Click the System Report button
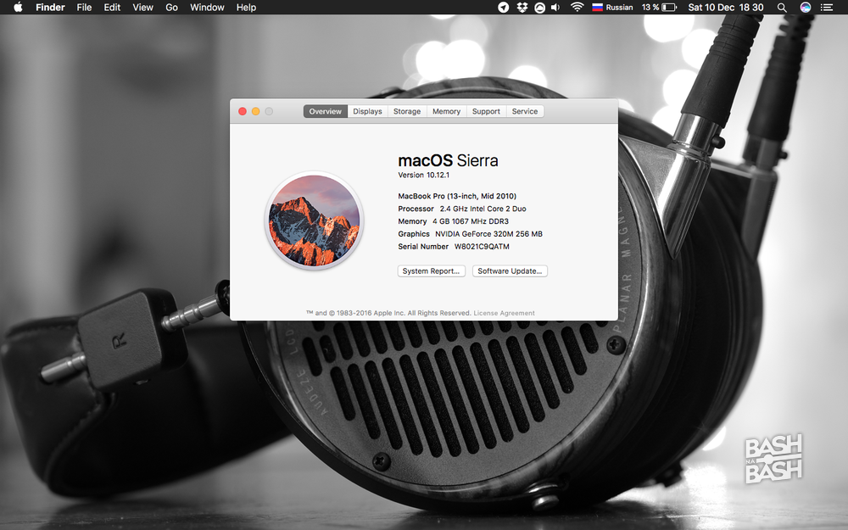Image resolution: width=848 pixels, height=530 pixels. (432, 271)
